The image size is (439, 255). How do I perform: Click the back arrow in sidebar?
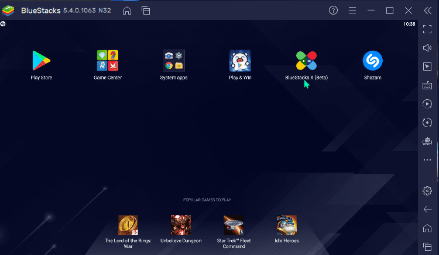[x=427, y=209]
